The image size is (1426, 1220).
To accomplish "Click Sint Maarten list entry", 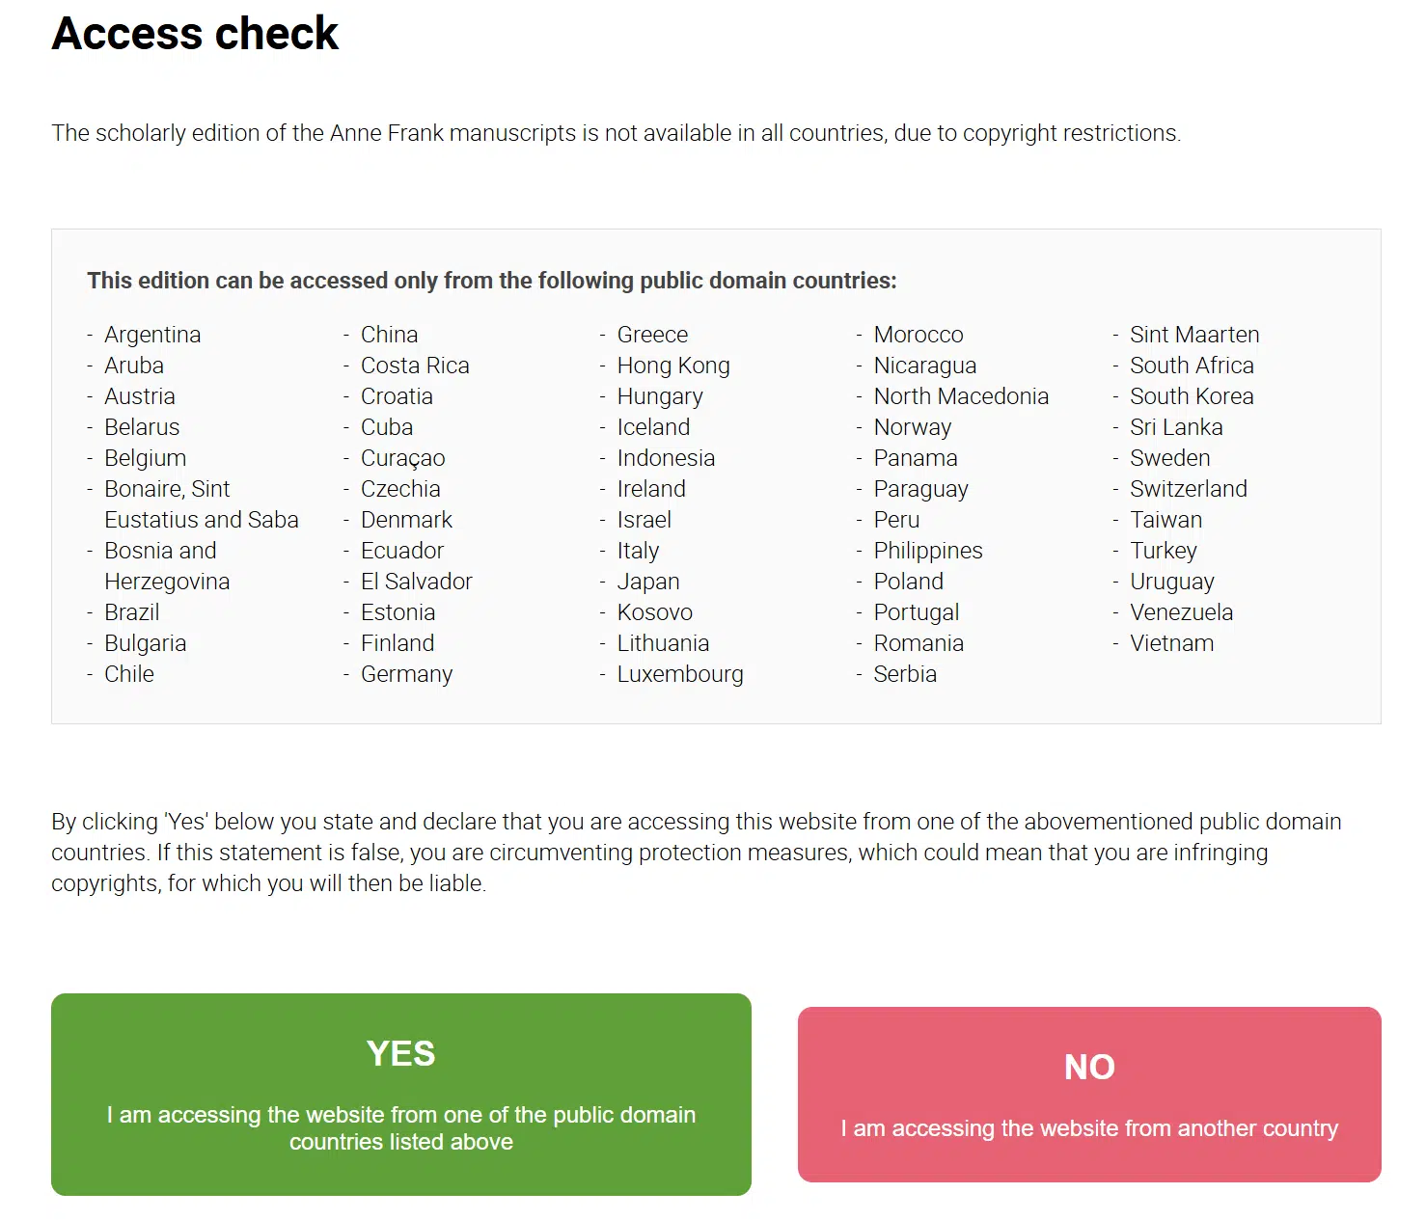I will tap(1194, 335).
